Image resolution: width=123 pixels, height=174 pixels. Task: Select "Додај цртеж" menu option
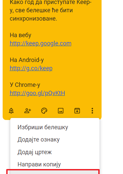coord(55,152)
